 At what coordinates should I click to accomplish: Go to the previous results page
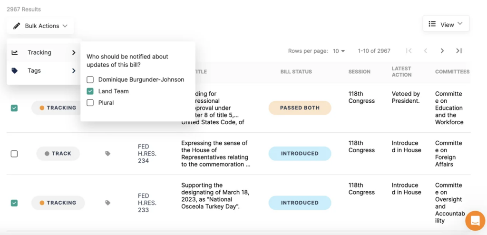426,51
